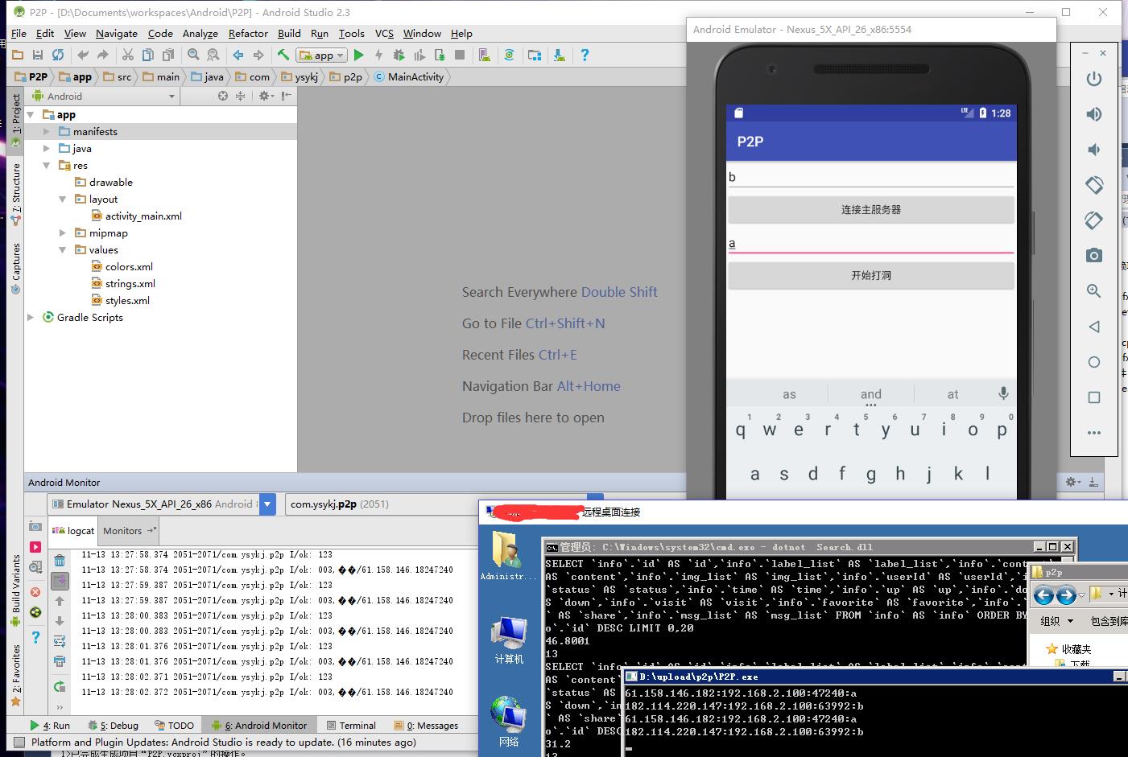Image resolution: width=1128 pixels, height=757 pixels.
Task: Expand the mipmap folder
Action: pyautogui.click(x=62, y=232)
